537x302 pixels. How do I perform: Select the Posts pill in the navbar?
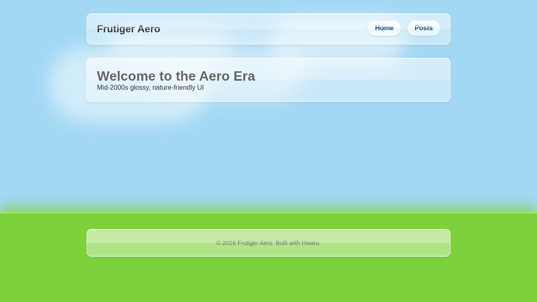tap(423, 28)
